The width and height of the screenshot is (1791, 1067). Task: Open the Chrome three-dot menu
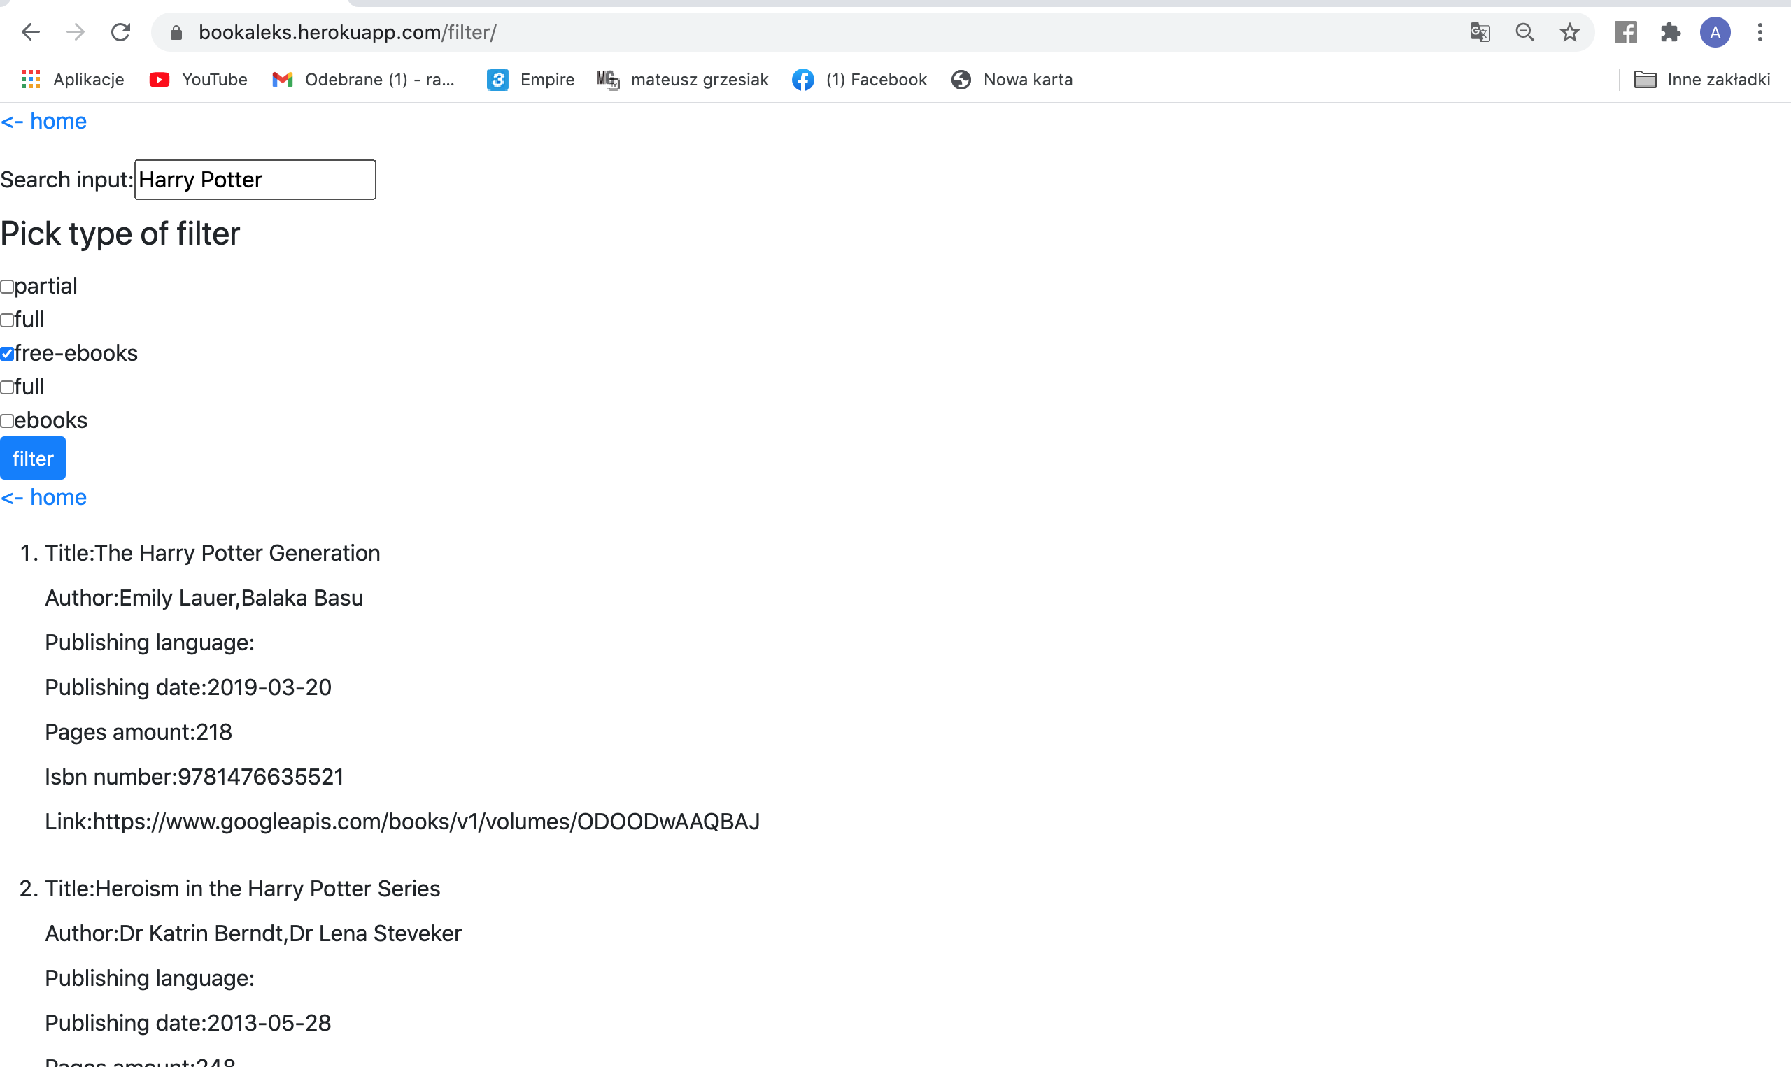[x=1760, y=32]
